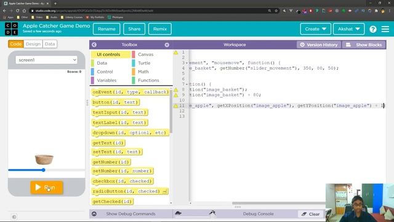Switch to Data mode tab
Image resolution: width=394 pixels, height=222 pixels.
pos(50,44)
